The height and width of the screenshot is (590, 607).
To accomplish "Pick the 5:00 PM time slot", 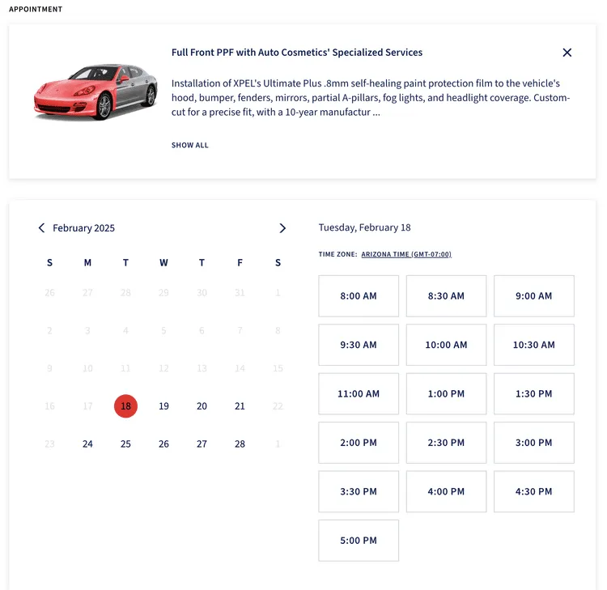I will (359, 541).
